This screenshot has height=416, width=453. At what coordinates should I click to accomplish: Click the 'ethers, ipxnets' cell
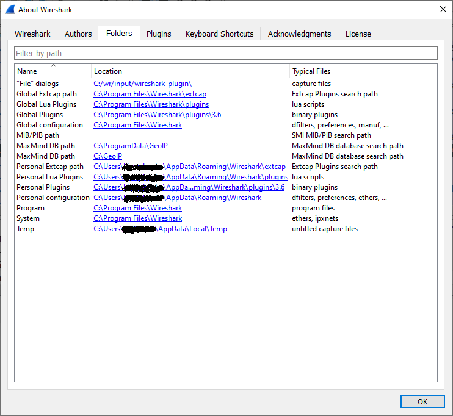click(315, 218)
